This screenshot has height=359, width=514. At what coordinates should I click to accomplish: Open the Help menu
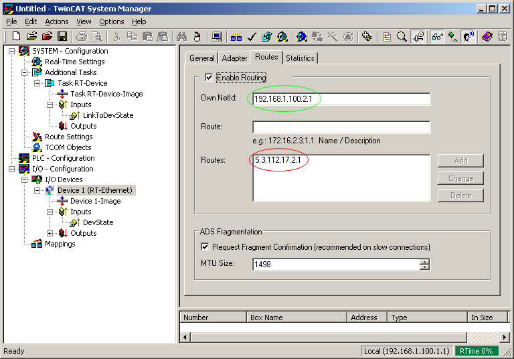(x=139, y=21)
